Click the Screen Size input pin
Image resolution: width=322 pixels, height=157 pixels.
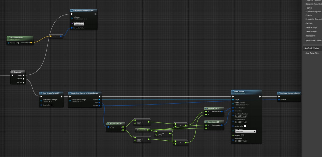coord(233,111)
